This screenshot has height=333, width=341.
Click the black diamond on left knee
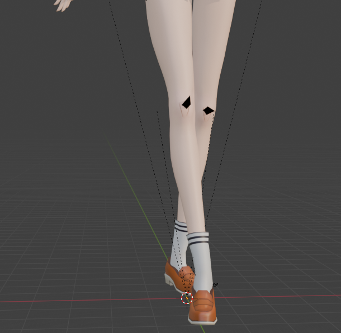pyautogui.click(x=186, y=102)
